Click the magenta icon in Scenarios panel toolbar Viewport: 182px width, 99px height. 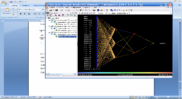(x=59, y=15)
